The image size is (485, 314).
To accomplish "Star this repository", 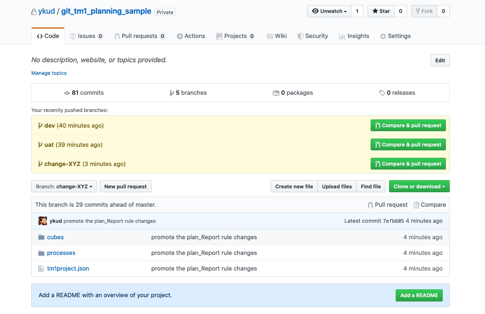I will tap(381, 11).
